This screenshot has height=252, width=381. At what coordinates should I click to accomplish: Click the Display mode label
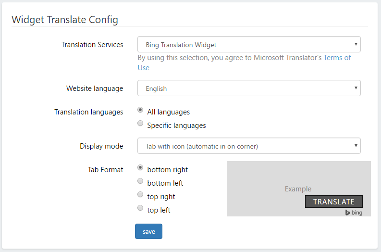[101, 146]
